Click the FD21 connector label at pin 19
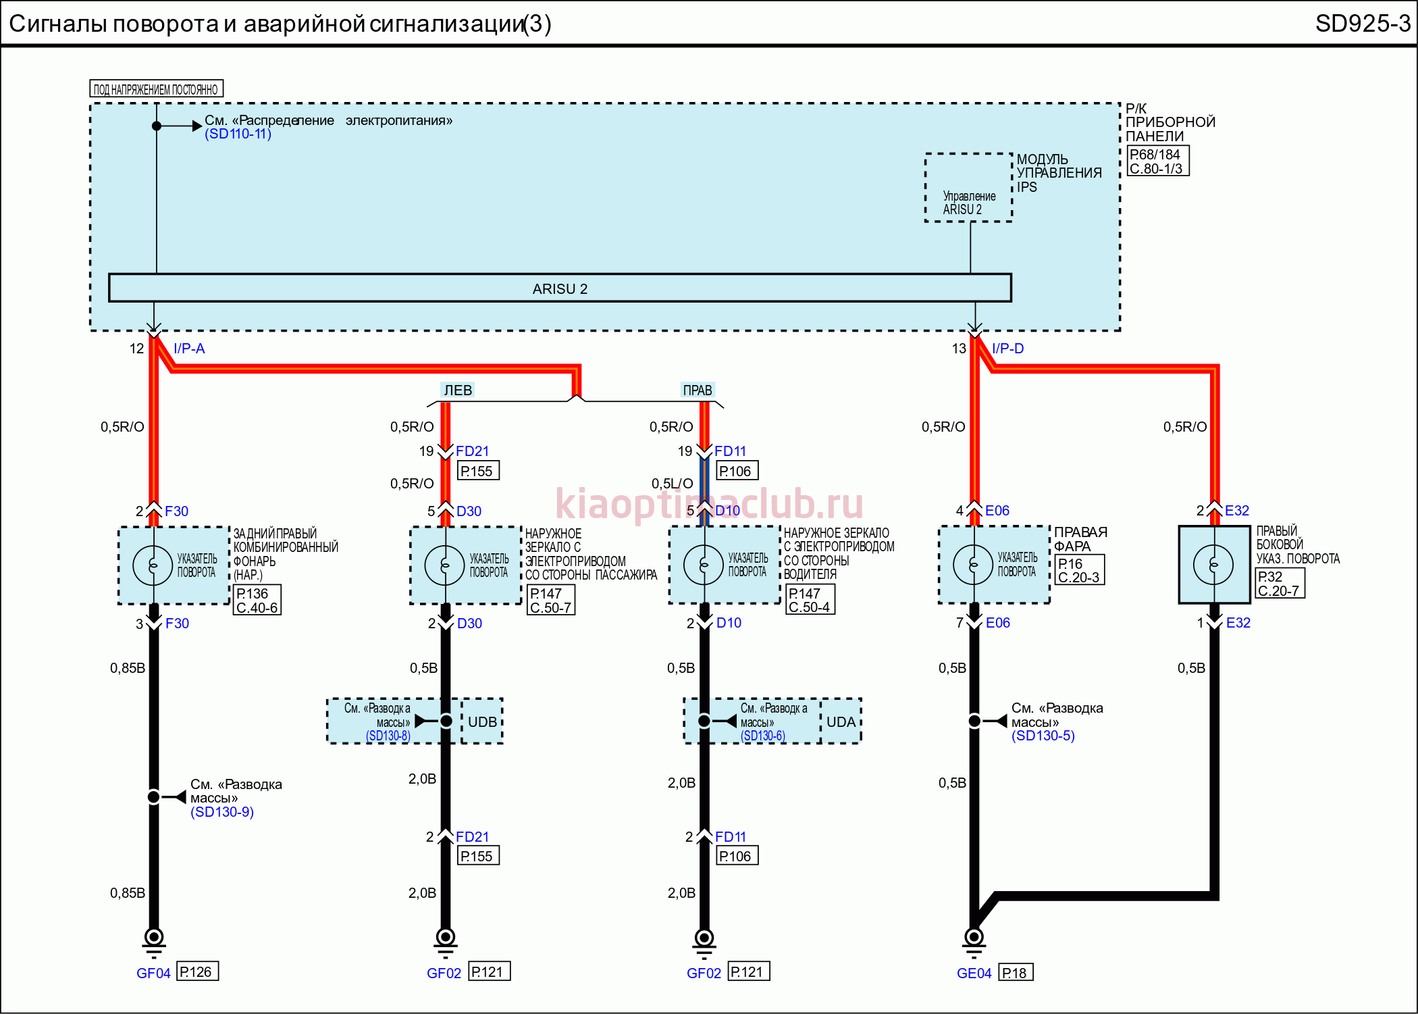Image resolution: width=1418 pixels, height=1014 pixels. coord(472,451)
